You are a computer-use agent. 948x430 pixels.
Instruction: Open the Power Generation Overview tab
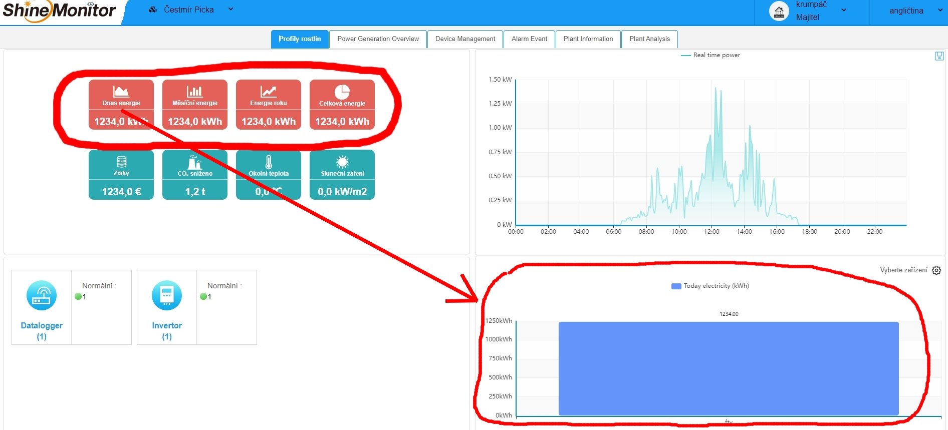[x=378, y=39]
